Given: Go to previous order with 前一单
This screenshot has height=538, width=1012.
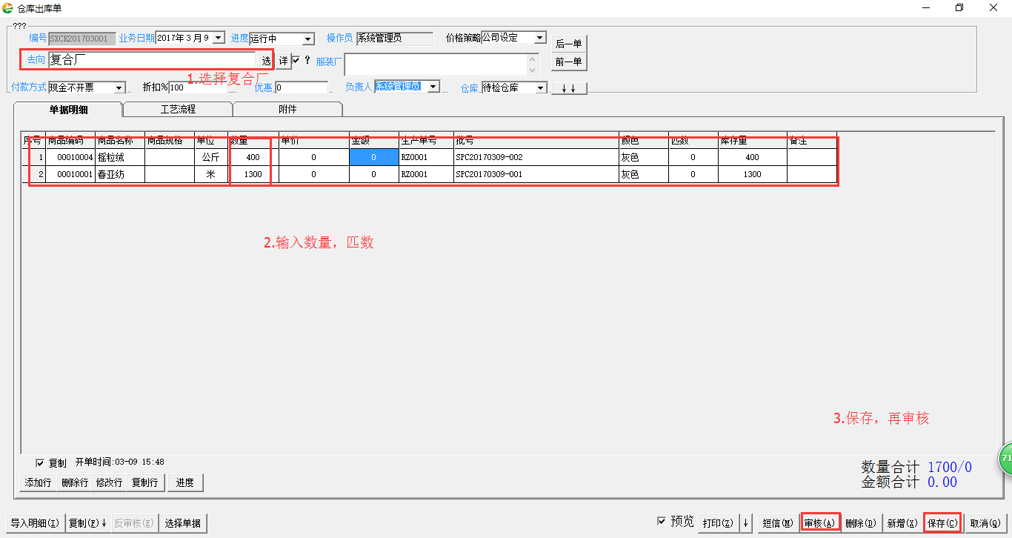Looking at the screenshot, I should pos(568,62).
